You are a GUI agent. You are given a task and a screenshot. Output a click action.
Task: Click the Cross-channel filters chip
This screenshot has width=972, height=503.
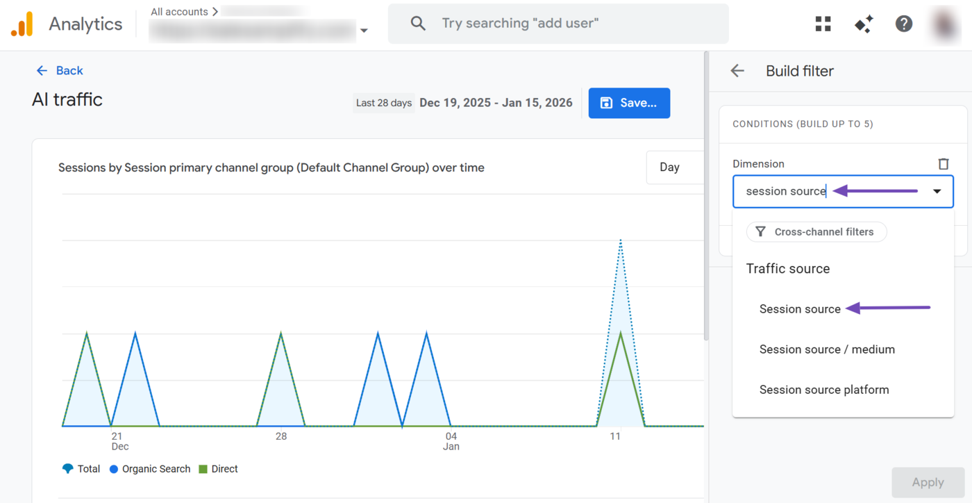pos(816,232)
